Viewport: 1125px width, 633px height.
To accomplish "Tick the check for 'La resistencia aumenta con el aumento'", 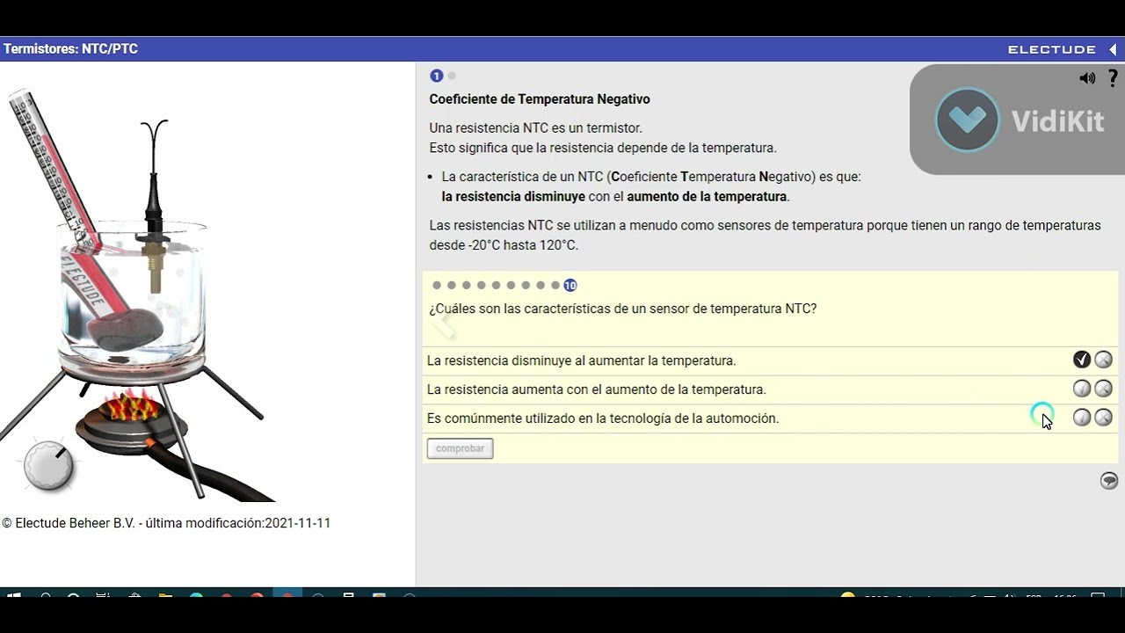I will click(1082, 389).
